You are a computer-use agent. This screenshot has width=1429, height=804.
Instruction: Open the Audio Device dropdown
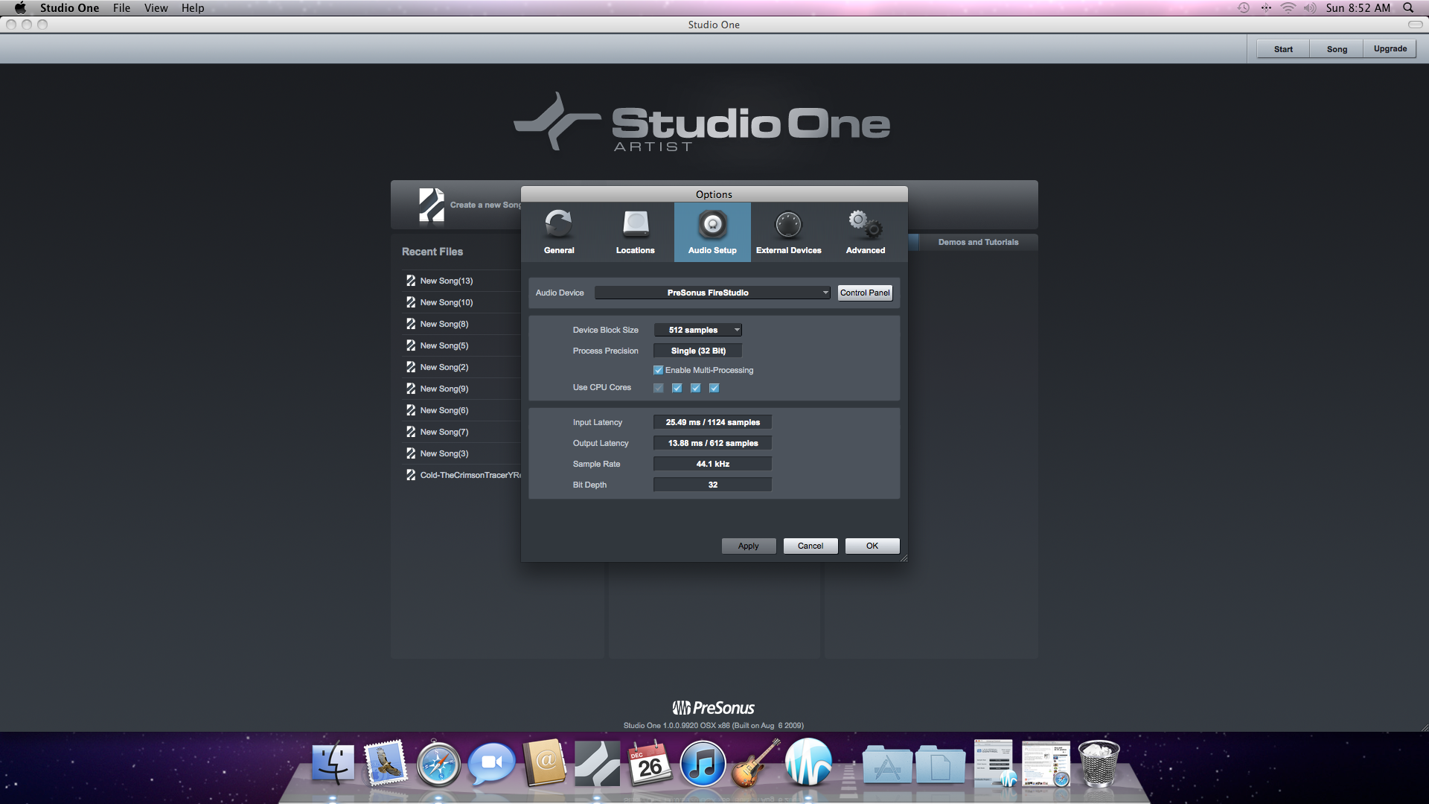(x=712, y=293)
